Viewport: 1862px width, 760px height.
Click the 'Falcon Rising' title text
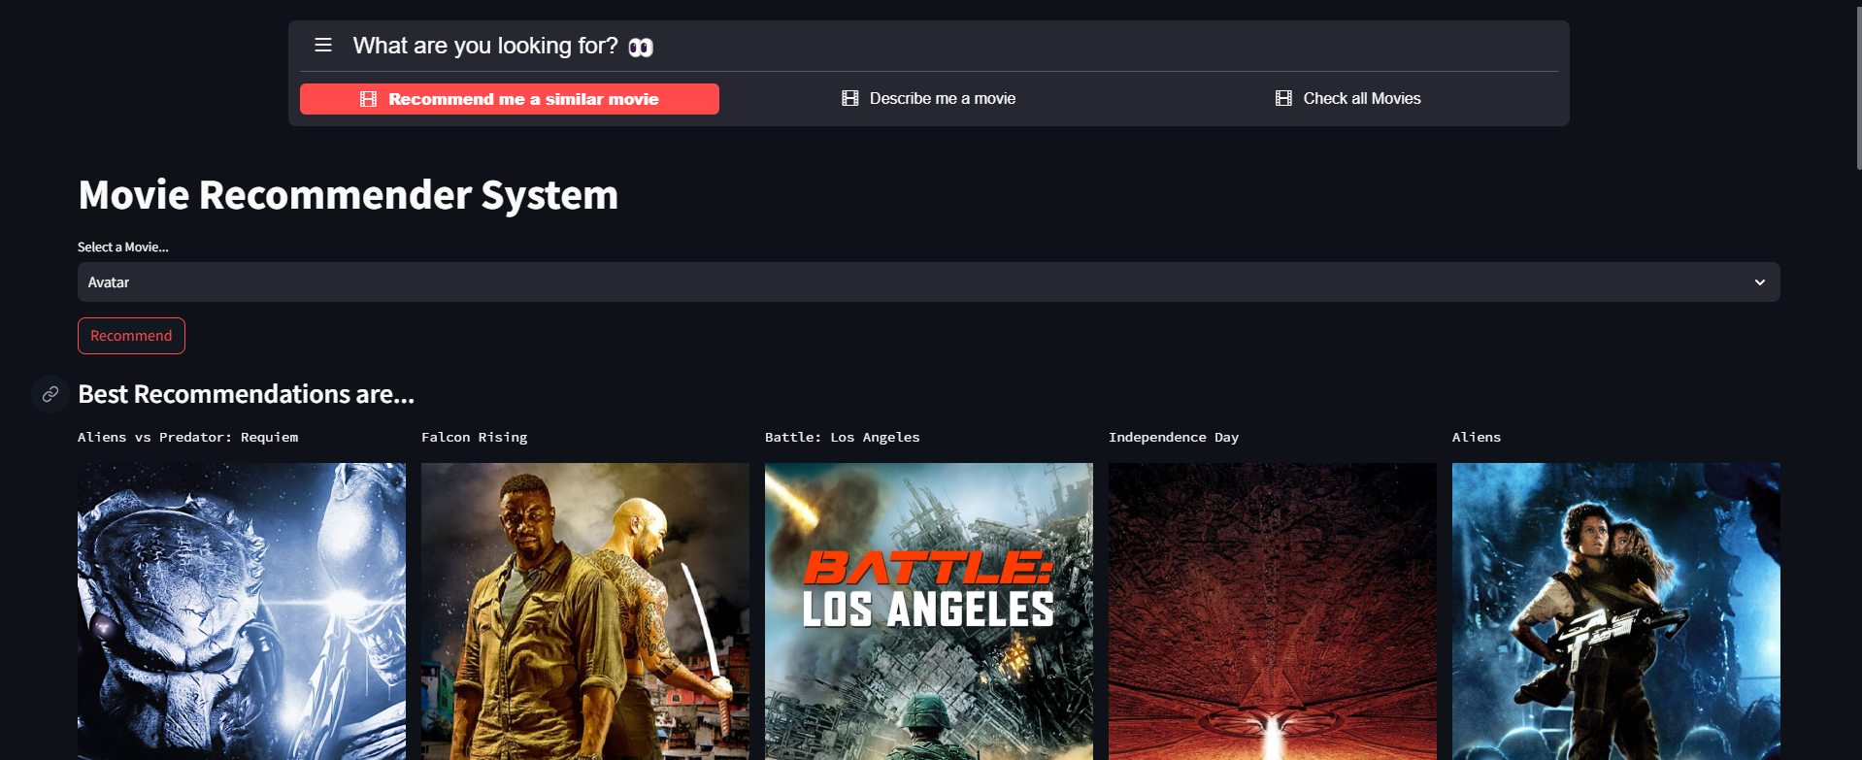pos(474,438)
